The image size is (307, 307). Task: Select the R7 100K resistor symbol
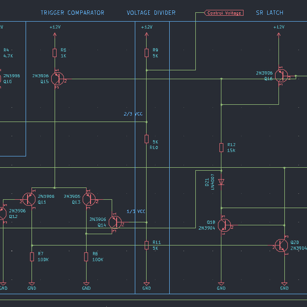pos(32,257)
